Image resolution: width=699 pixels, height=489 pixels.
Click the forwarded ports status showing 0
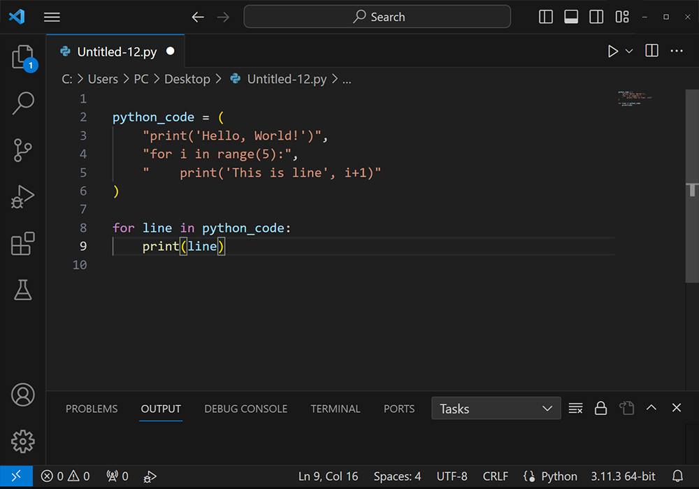[117, 476]
